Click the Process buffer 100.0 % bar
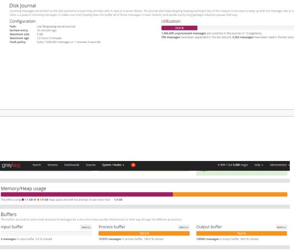 tap(144, 233)
